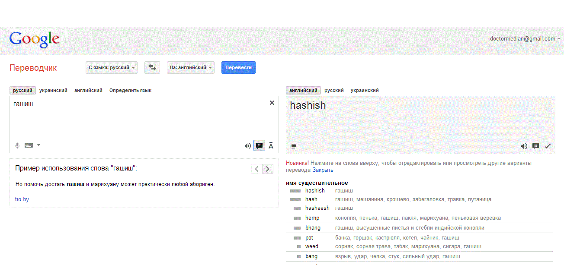Click the virtual keyboard icon
This screenshot has width=564, height=265.
tap(29, 145)
